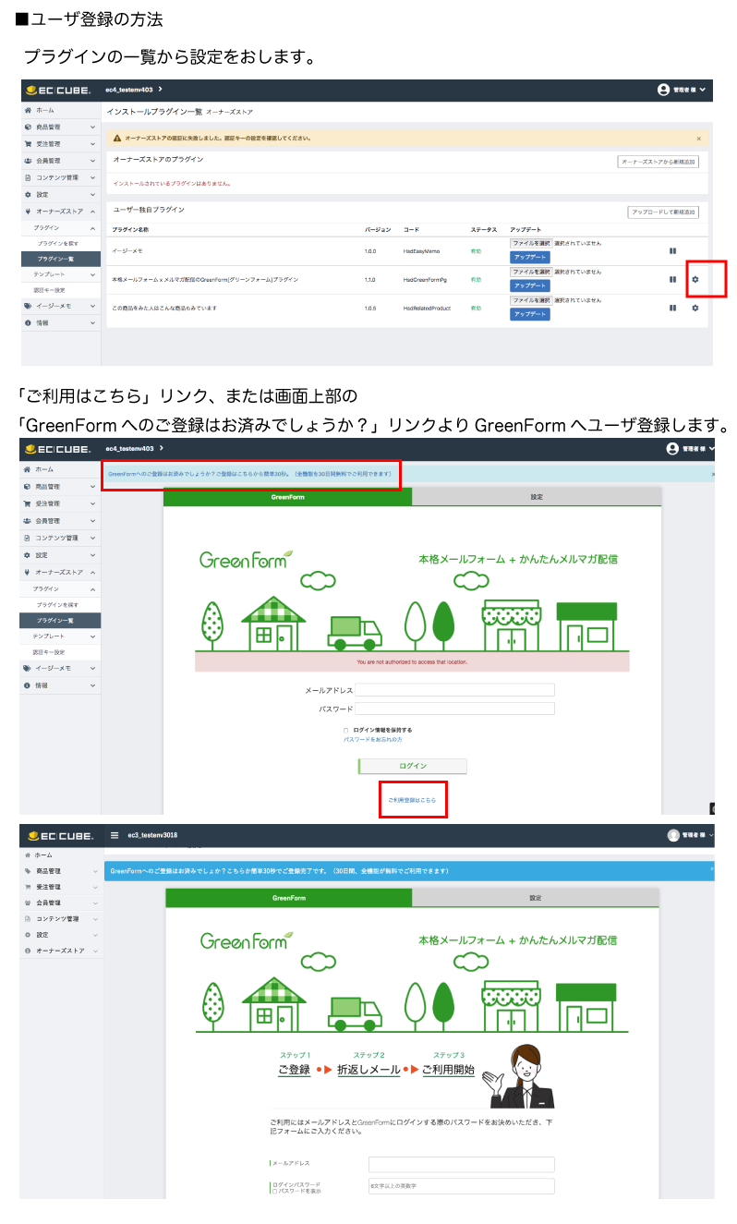The width and height of the screenshot is (737, 1224).
Task: Open ホーム in the plugin list screenshot sidebar
Action: (x=60, y=110)
